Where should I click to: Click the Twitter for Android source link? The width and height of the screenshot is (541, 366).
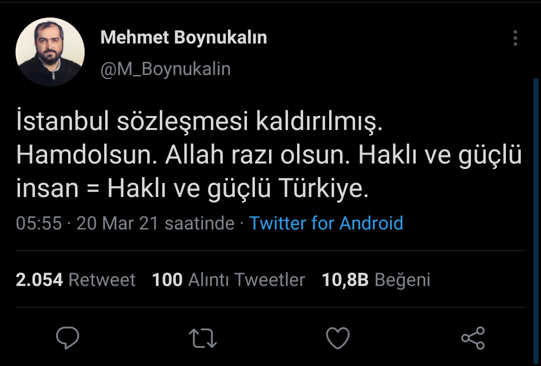326,223
